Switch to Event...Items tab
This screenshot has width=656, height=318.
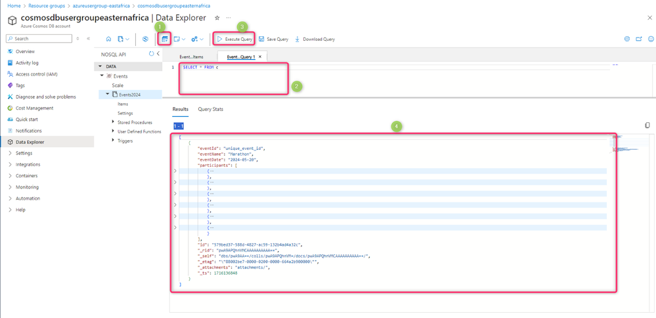191,57
